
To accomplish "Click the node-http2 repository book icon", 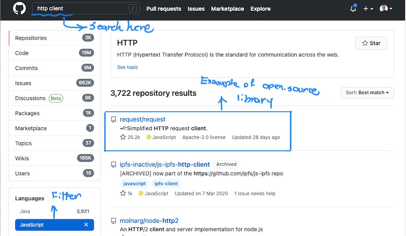I will click(113, 221).
